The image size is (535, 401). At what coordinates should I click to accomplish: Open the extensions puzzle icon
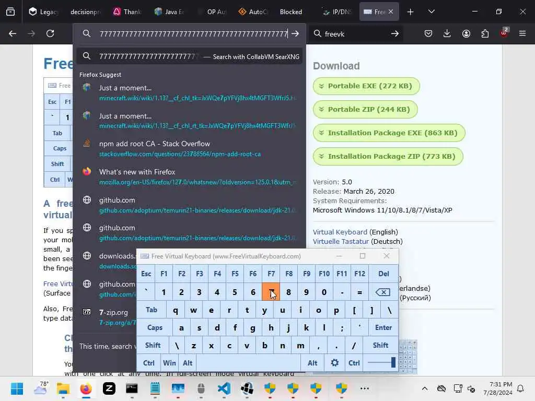coord(485,33)
